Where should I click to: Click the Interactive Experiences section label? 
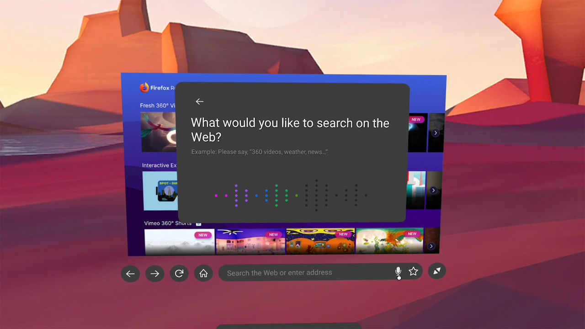tap(159, 165)
